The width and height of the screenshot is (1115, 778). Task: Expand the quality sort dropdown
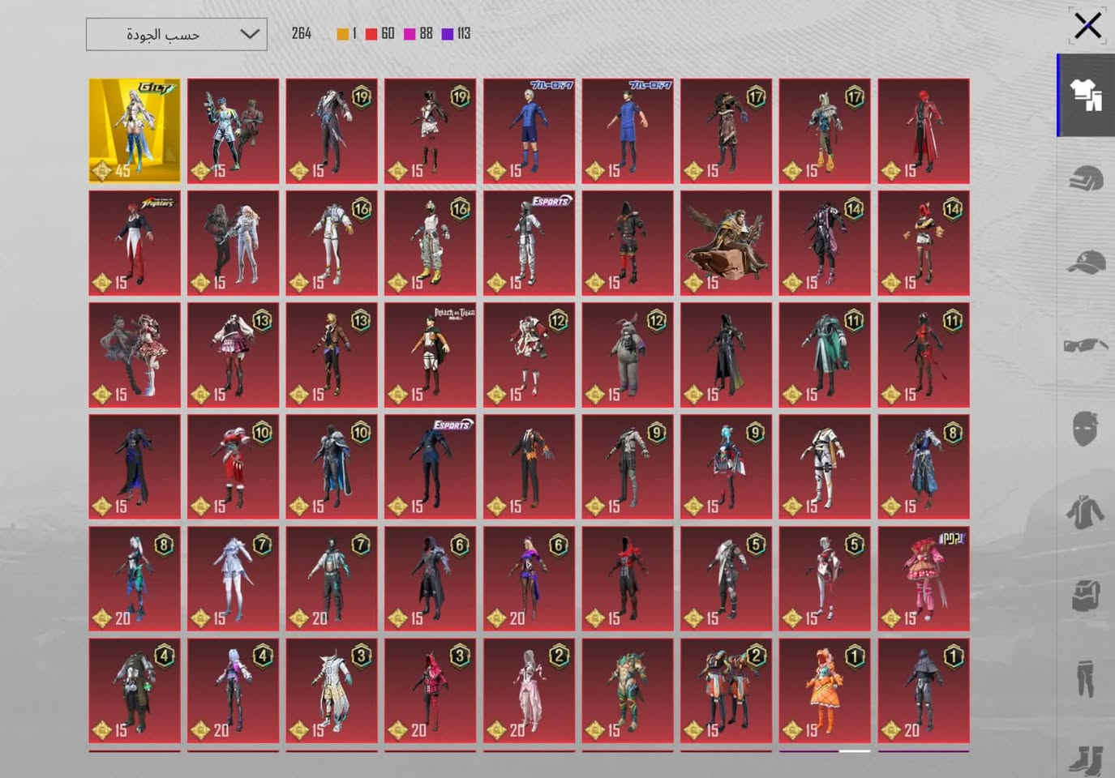[177, 34]
